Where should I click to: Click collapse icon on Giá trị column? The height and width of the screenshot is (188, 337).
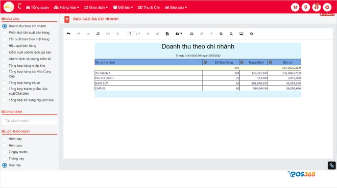270,62
